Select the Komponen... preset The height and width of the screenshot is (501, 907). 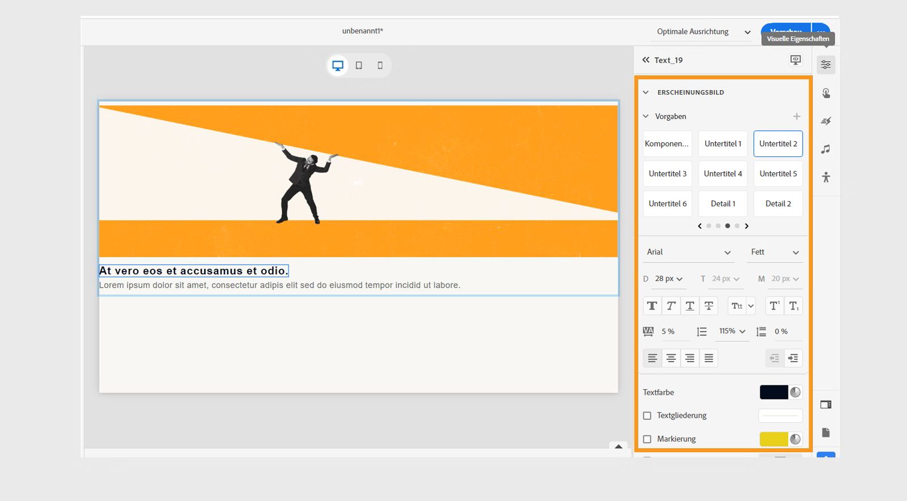point(667,144)
